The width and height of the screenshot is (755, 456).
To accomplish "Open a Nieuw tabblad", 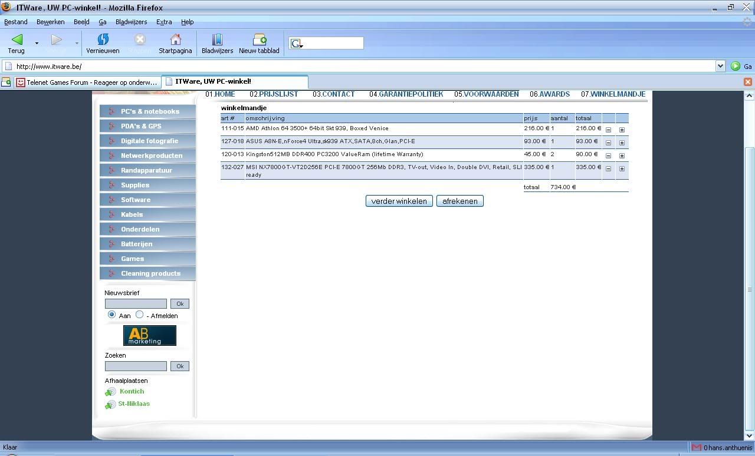I will (259, 44).
